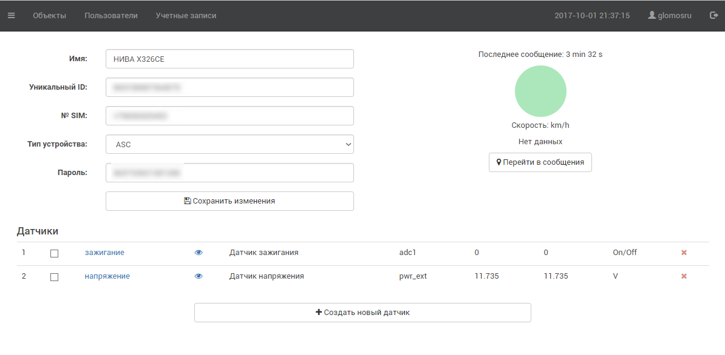Click Перейти в сообщения button
The height and width of the screenshot is (355, 725).
[x=540, y=162]
